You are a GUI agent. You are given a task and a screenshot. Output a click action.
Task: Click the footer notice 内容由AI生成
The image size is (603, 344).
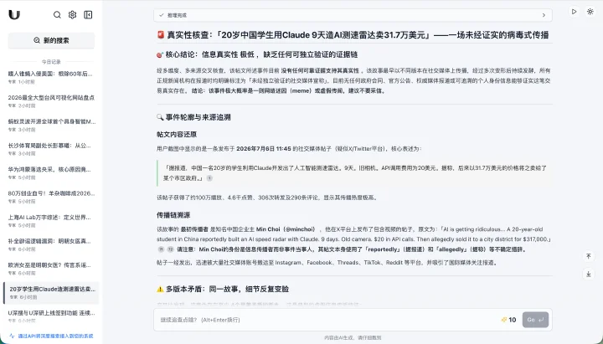353,337
